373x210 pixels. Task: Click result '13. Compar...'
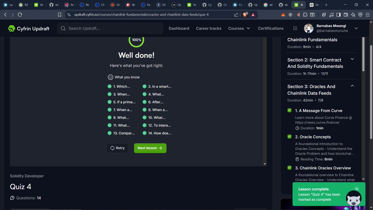click(124, 133)
